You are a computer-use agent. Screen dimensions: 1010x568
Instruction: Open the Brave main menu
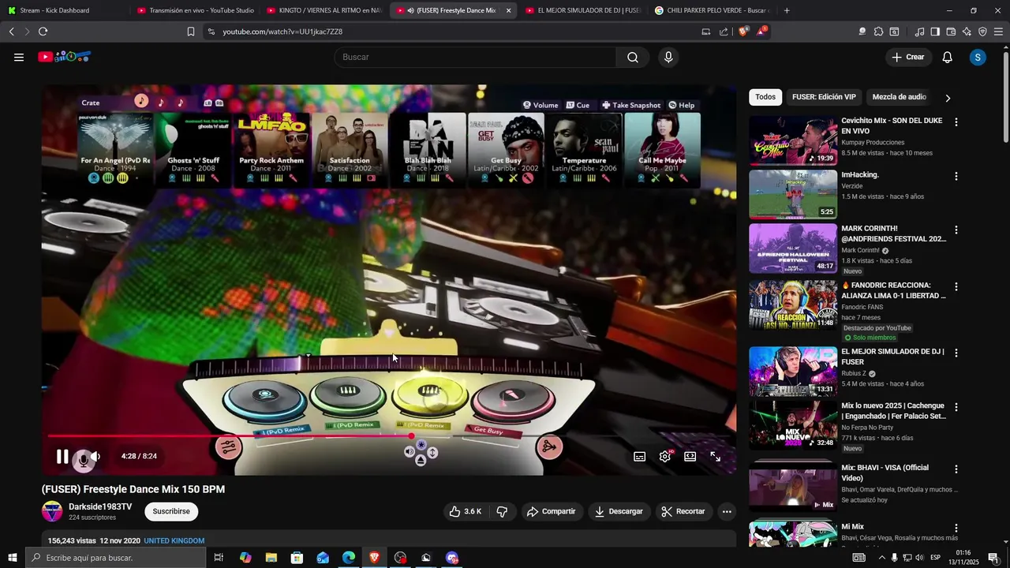pyautogui.click(x=998, y=32)
